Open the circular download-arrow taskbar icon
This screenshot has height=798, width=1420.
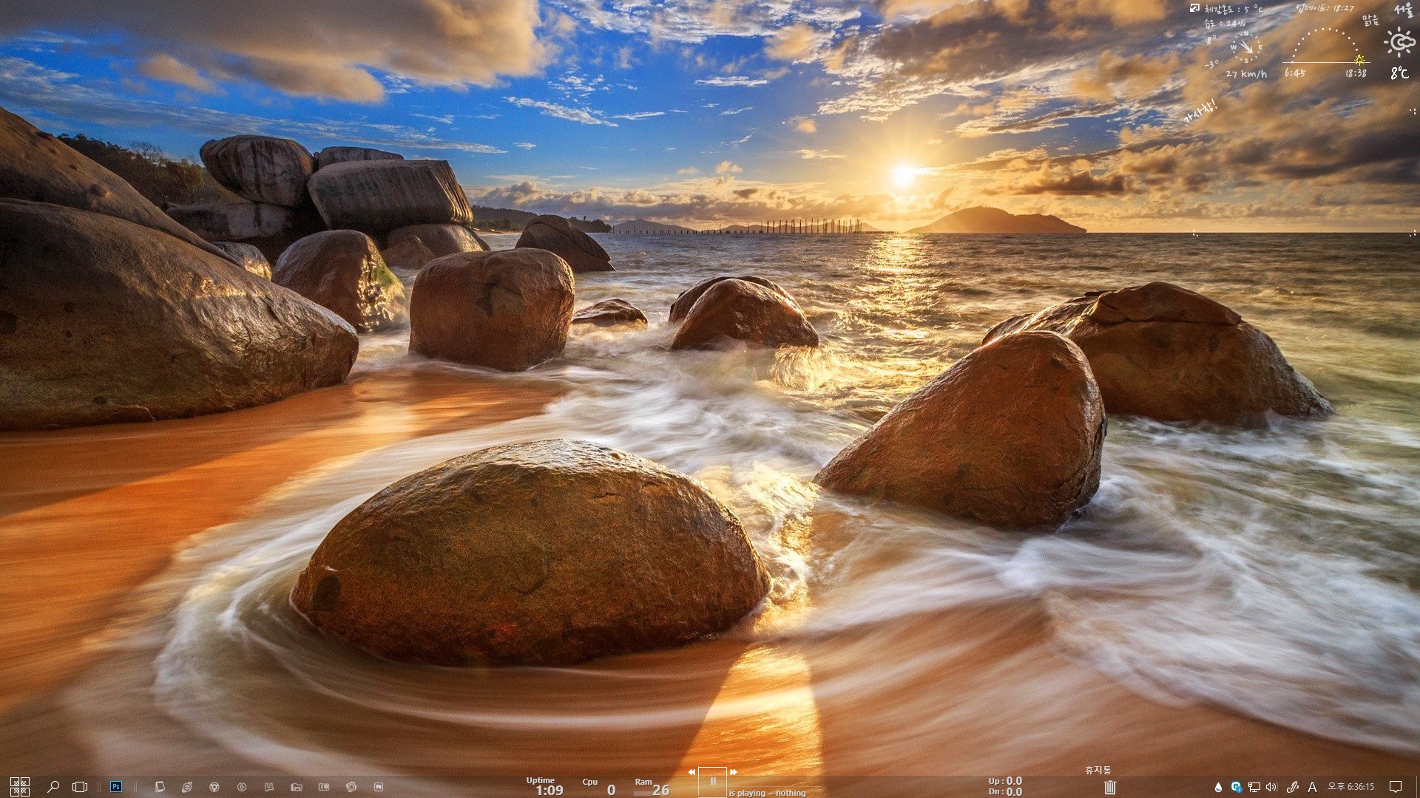(242, 787)
